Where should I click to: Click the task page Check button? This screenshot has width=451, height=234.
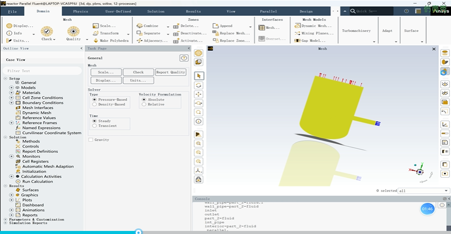(x=138, y=72)
